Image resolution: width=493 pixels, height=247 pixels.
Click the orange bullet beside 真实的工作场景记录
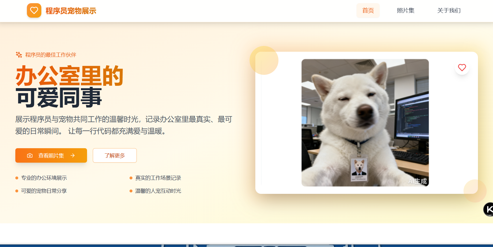[131, 178]
